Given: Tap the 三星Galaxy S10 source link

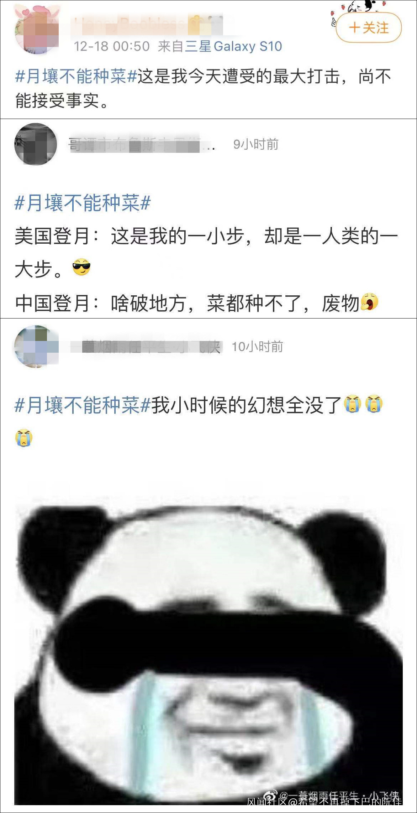Looking at the screenshot, I should 234,46.
